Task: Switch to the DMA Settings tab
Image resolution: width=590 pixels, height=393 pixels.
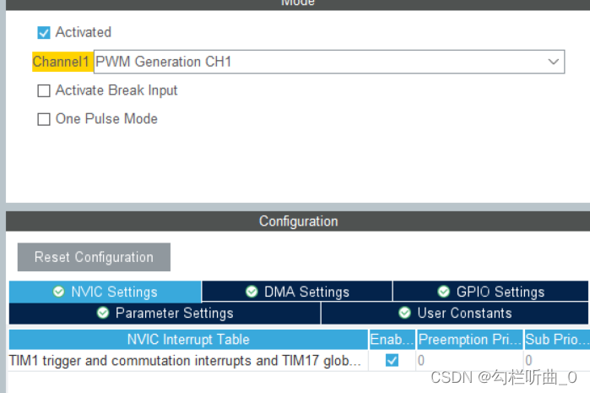Action: click(x=297, y=292)
